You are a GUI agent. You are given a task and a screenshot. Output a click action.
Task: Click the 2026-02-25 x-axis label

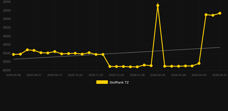(x=158, y=75)
